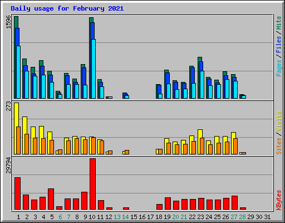Viewport: 285px width, 223px height.
Task: Click the 'Daily usage for February 2021' title
Action: 67,8
